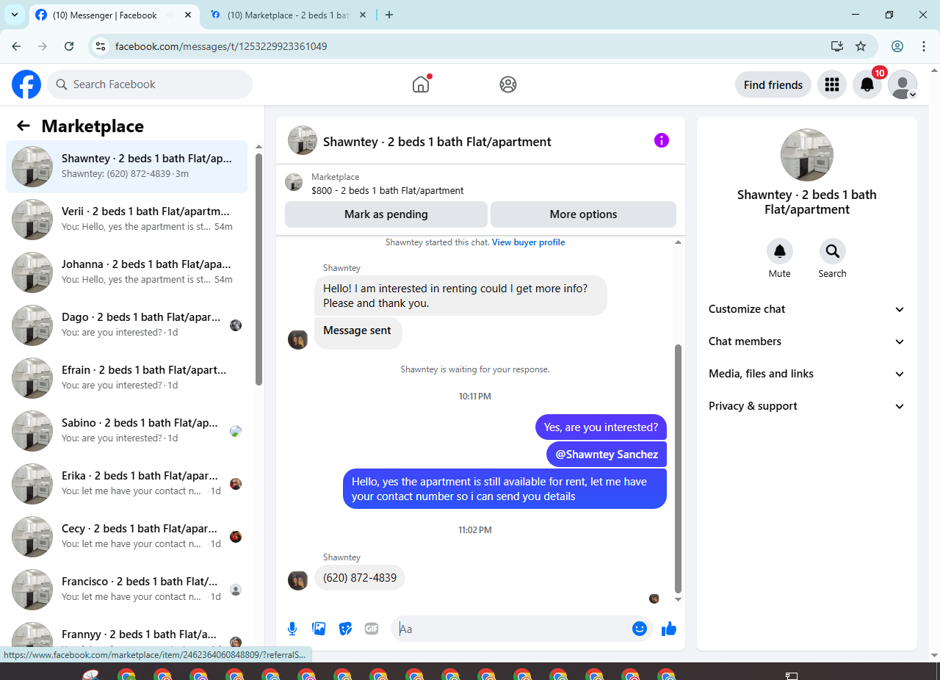This screenshot has height=680, width=940.
Task: Expand the Chat members section
Action: (x=807, y=341)
